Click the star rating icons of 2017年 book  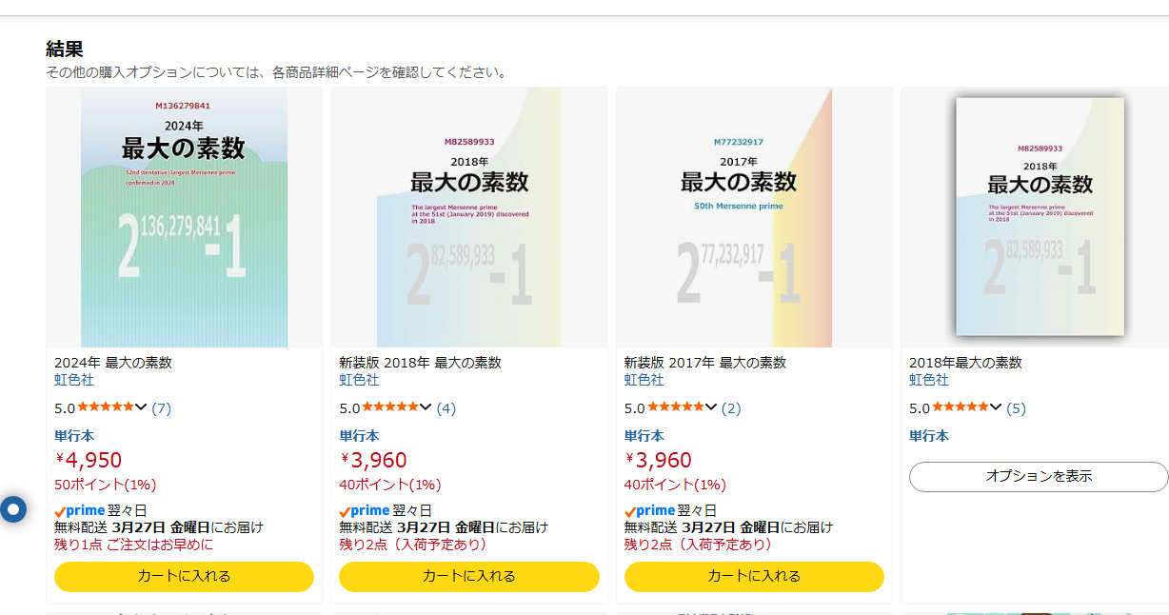tap(676, 407)
